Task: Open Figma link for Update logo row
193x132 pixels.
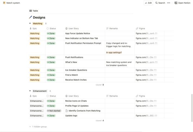Action: click(x=146, y=116)
